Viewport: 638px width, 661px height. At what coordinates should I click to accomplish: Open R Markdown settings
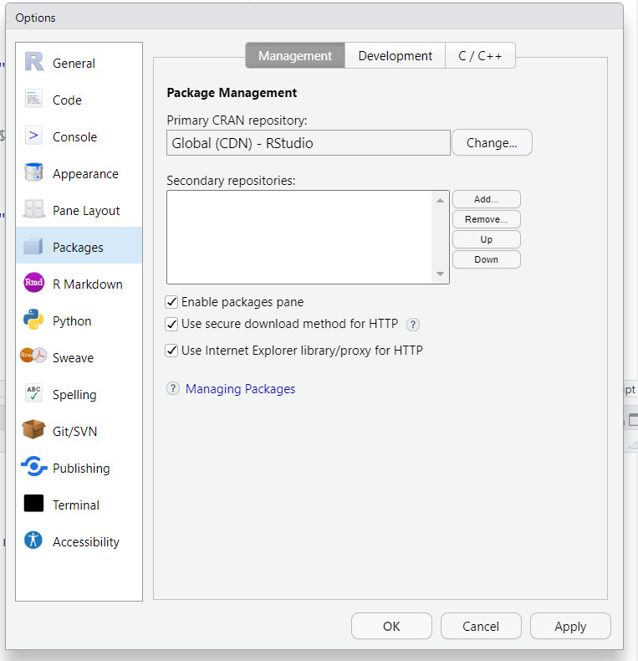click(79, 284)
